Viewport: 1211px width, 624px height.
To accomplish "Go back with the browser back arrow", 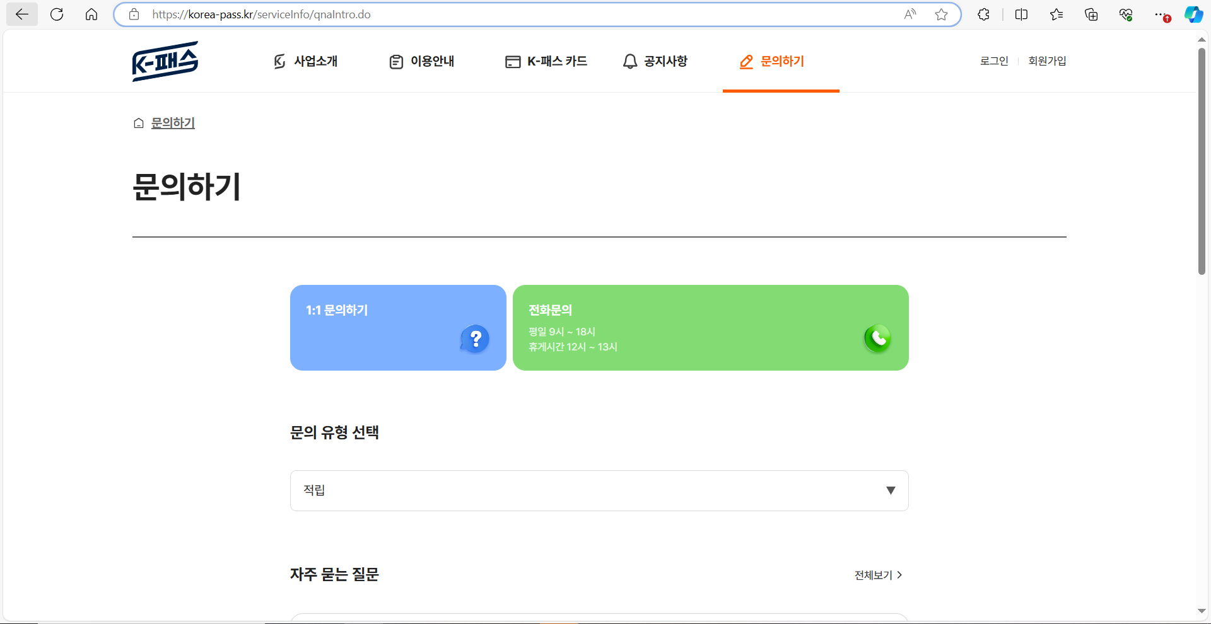I will click(22, 14).
